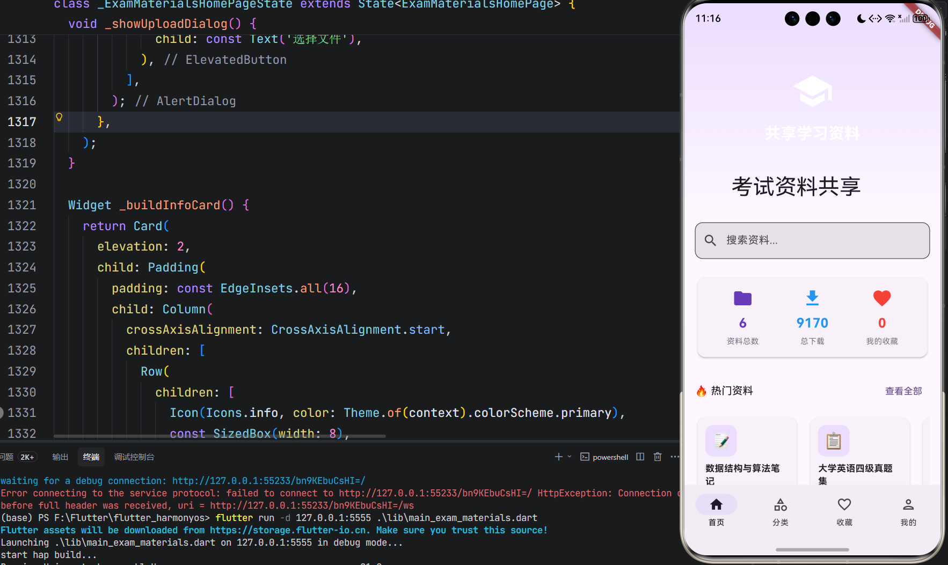Image resolution: width=948 pixels, height=565 pixels.
Task: Click the graduation cap logo icon
Action: [812, 91]
